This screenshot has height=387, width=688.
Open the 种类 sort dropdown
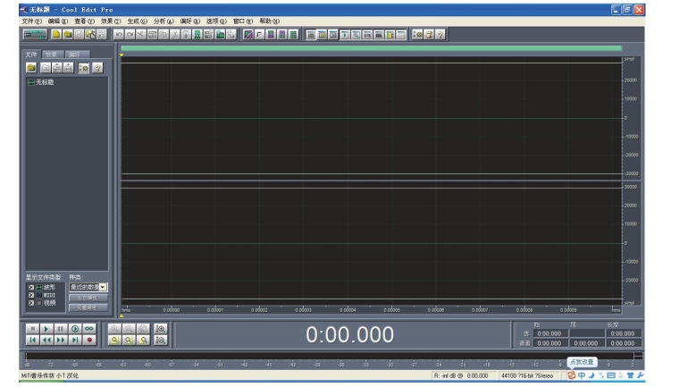click(103, 287)
